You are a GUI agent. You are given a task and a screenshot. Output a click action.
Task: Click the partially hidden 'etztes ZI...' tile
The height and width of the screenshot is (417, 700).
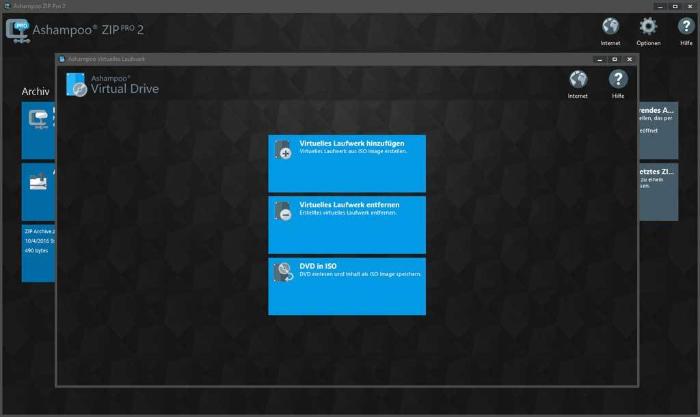pos(658,191)
